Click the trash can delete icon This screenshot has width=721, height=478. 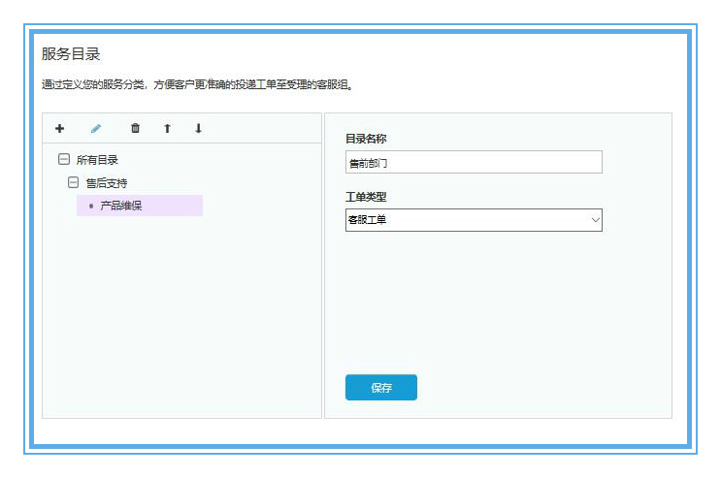click(x=135, y=128)
